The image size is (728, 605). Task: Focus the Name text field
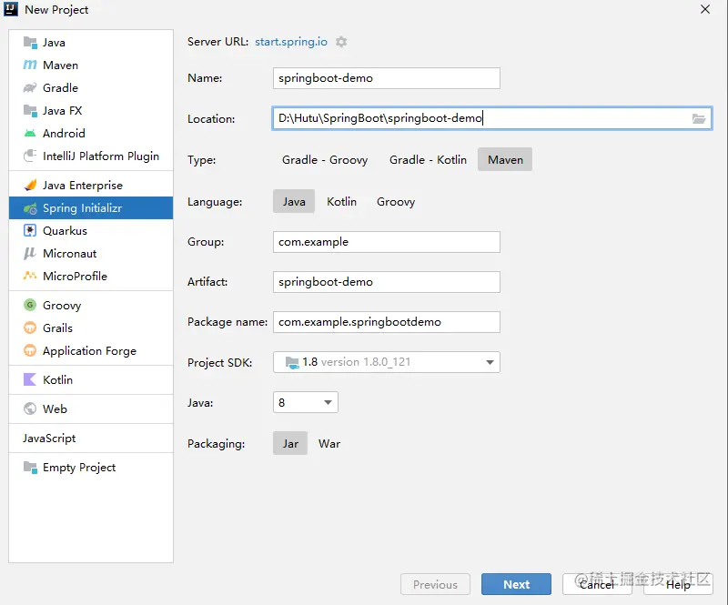click(387, 78)
